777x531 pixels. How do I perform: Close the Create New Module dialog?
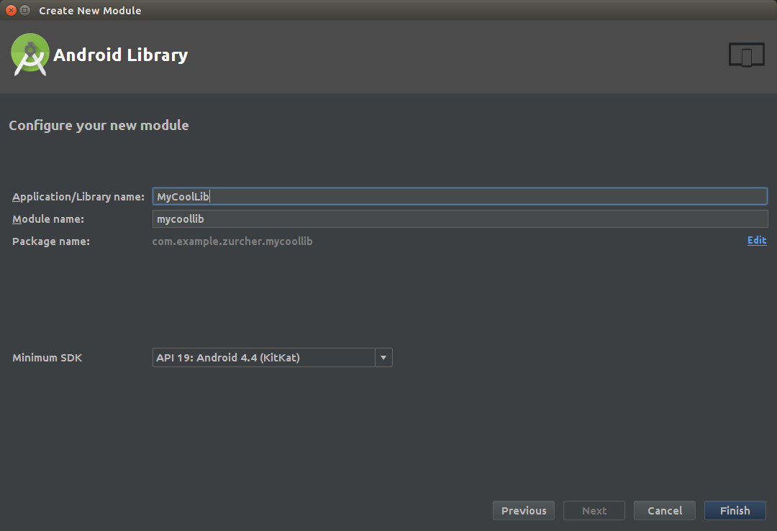point(11,10)
